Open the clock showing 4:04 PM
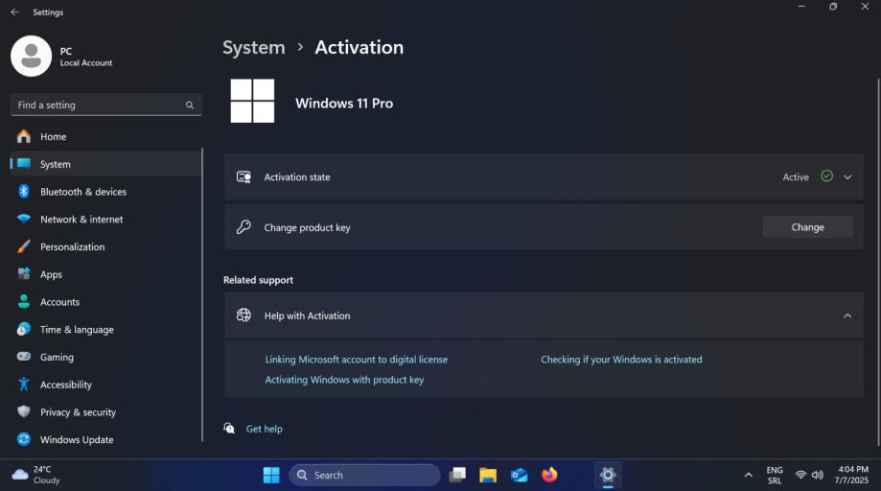 pyautogui.click(x=852, y=476)
